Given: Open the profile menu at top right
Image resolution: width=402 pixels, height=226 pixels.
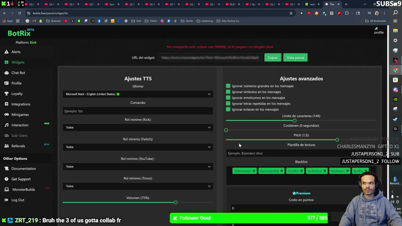Looking at the screenshot, I should (x=379, y=31).
